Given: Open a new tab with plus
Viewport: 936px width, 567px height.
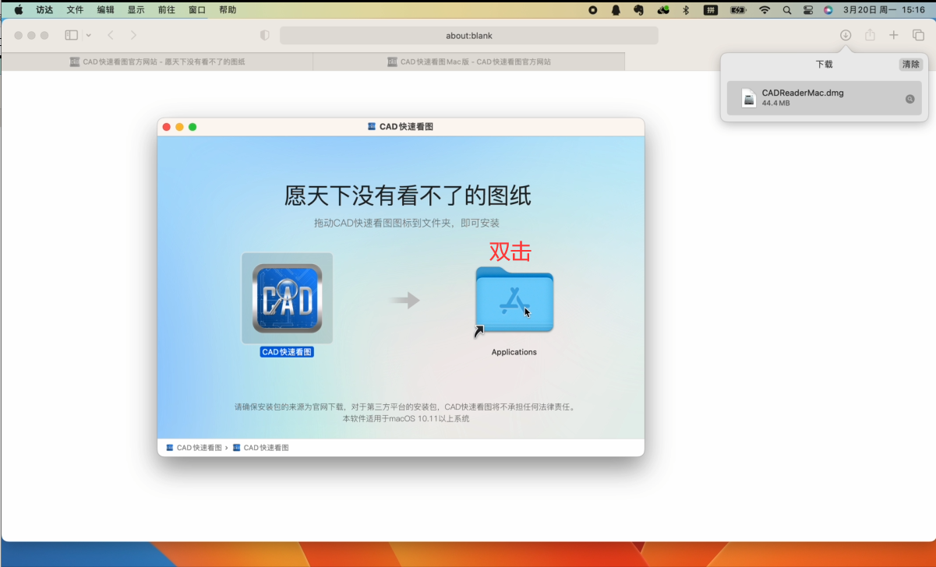Looking at the screenshot, I should point(894,35).
